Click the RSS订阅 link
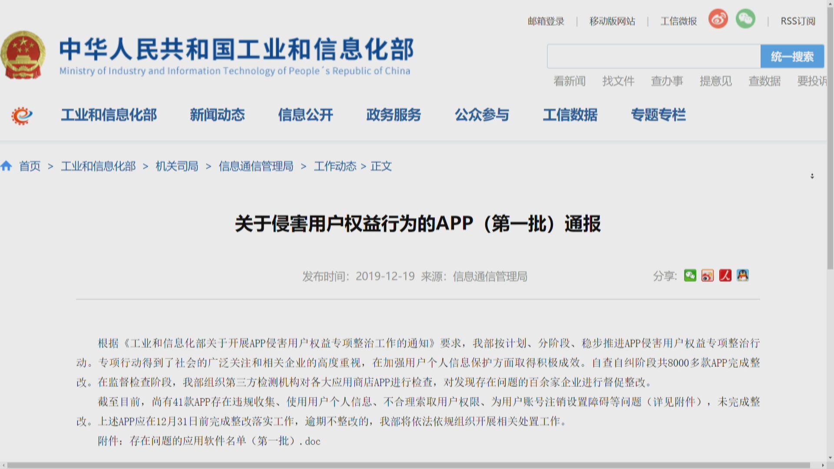This screenshot has width=834, height=469. pyautogui.click(x=798, y=21)
